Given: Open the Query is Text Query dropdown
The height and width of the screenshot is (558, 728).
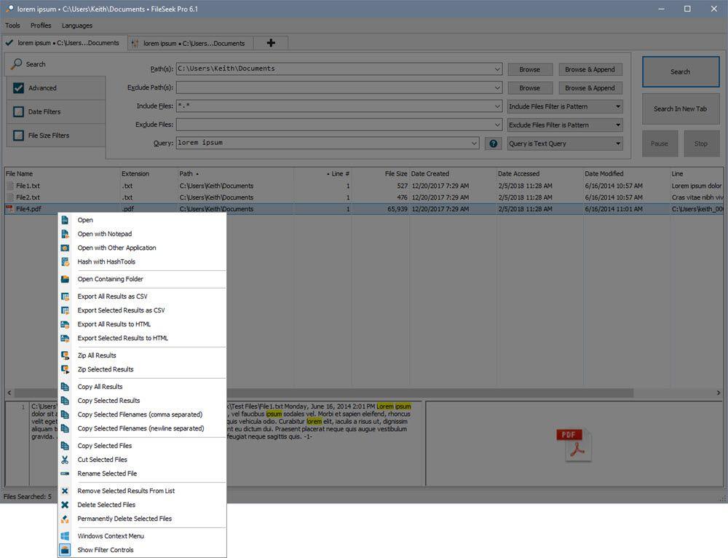Looking at the screenshot, I should click(565, 144).
